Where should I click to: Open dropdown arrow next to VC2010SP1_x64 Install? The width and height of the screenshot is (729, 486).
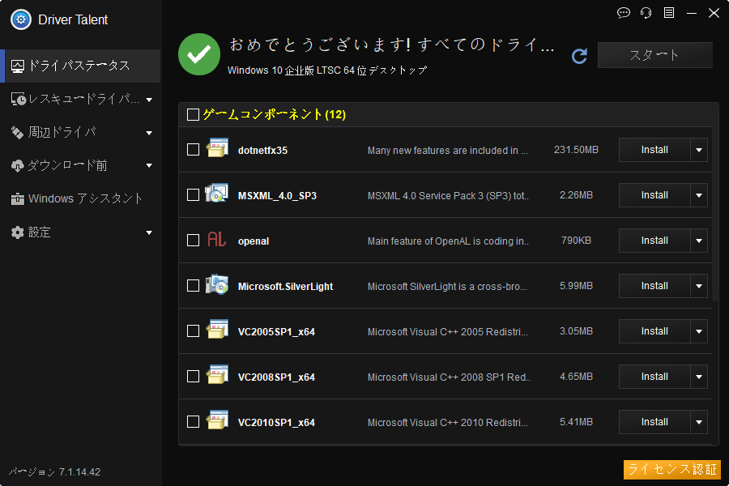click(699, 422)
